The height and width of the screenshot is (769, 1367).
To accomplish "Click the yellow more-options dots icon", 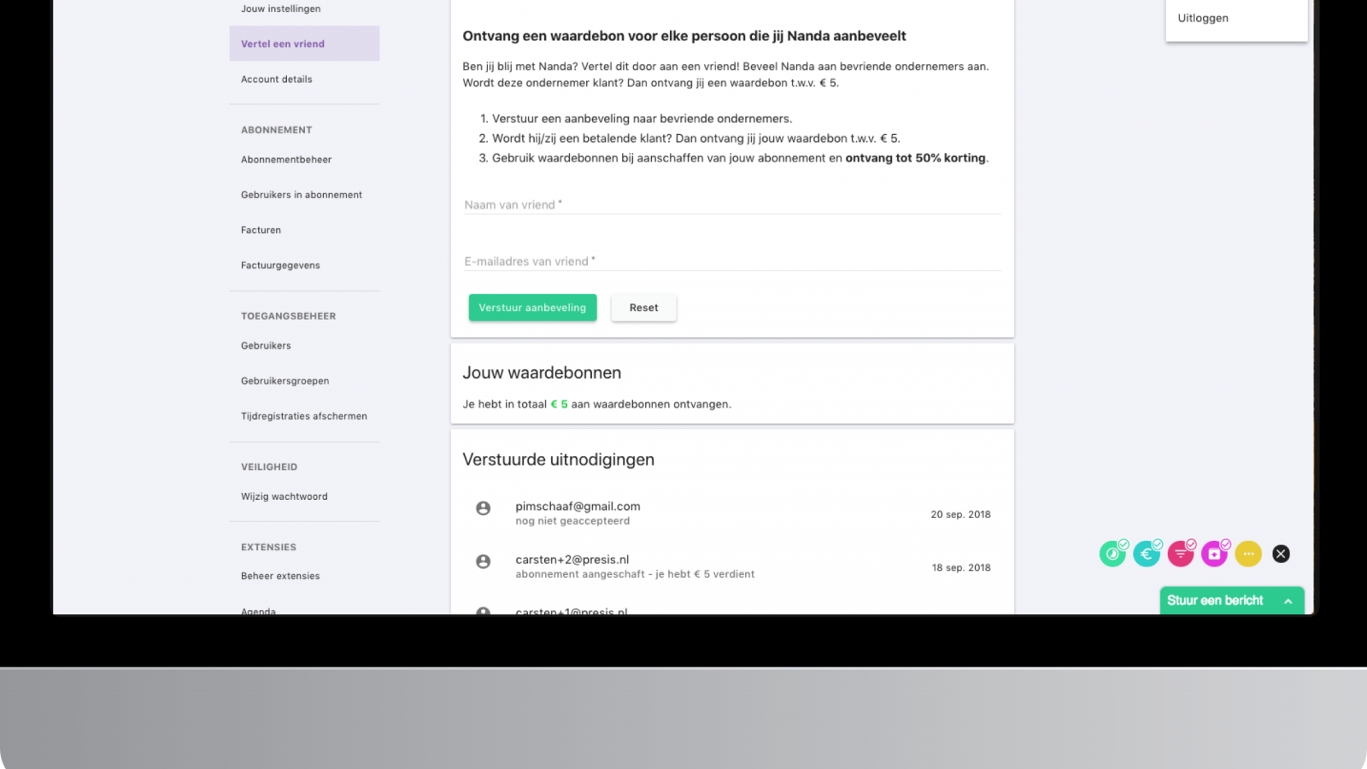I will [1248, 554].
